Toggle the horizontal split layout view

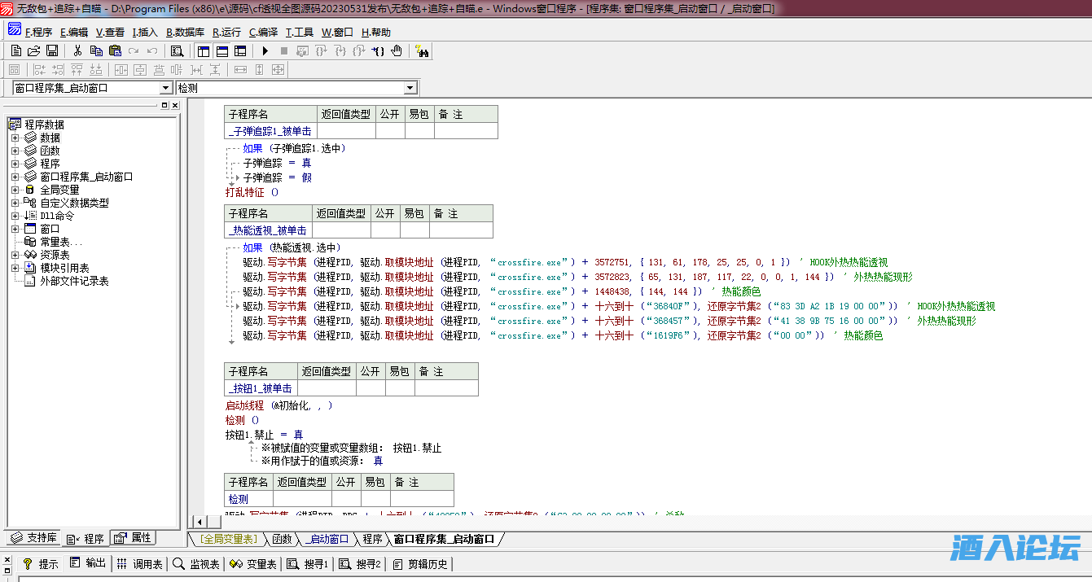(x=221, y=50)
